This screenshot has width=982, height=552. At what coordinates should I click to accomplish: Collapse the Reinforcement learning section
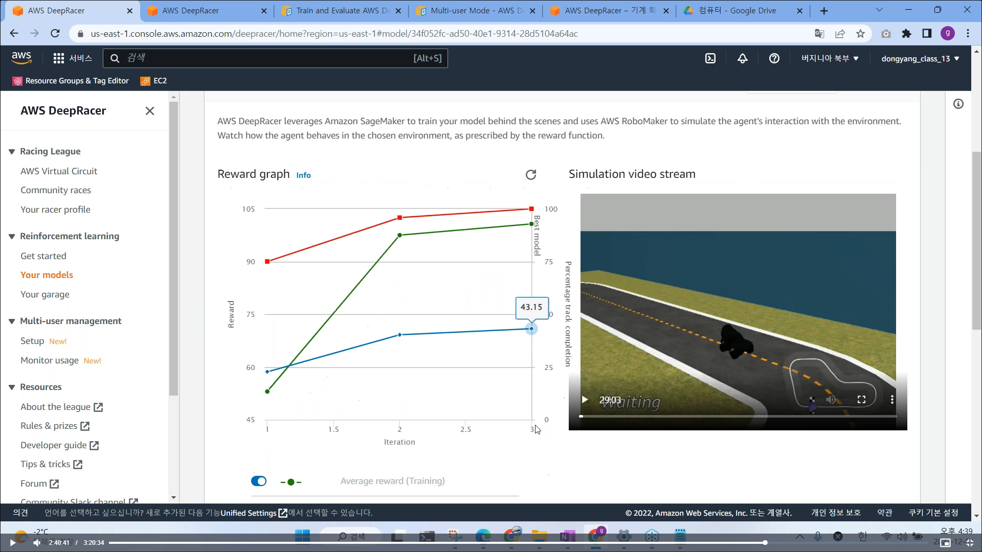tap(12, 237)
